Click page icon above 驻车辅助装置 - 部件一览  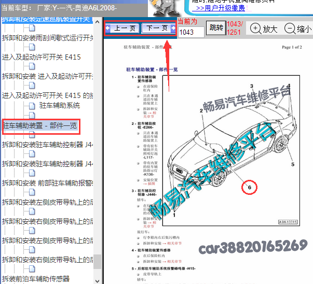32,115
